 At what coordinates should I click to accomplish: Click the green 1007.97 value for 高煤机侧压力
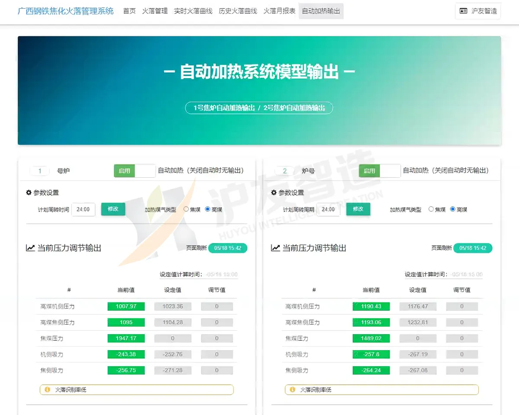pos(126,306)
